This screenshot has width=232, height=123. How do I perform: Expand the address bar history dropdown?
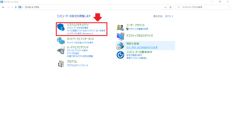click(165, 7)
